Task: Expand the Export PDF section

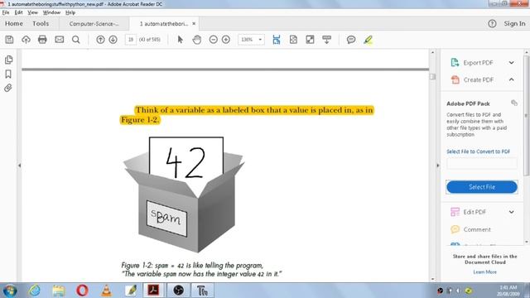Action: pyautogui.click(x=512, y=63)
